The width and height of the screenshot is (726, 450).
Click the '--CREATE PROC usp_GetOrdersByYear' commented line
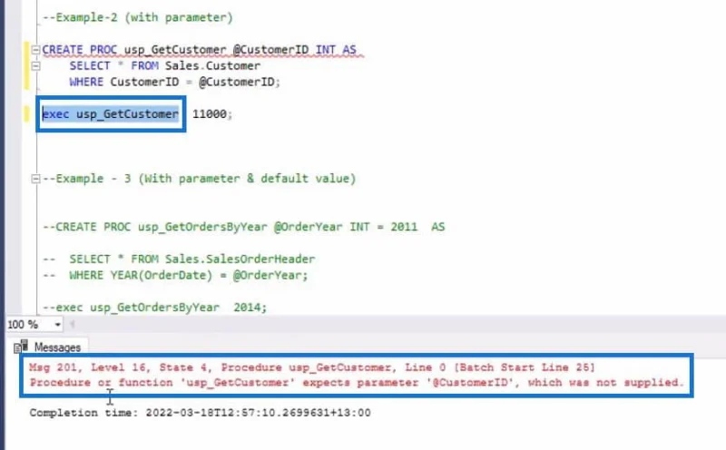point(243,227)
